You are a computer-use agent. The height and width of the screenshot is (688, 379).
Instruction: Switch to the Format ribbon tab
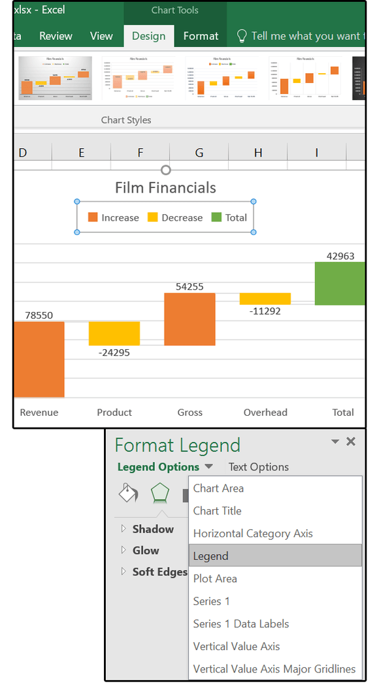coord(200,36)
